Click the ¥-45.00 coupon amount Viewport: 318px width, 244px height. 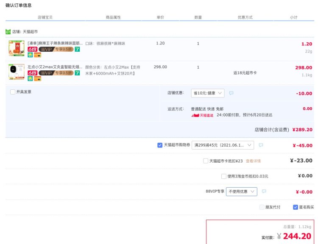pos(303,145)
